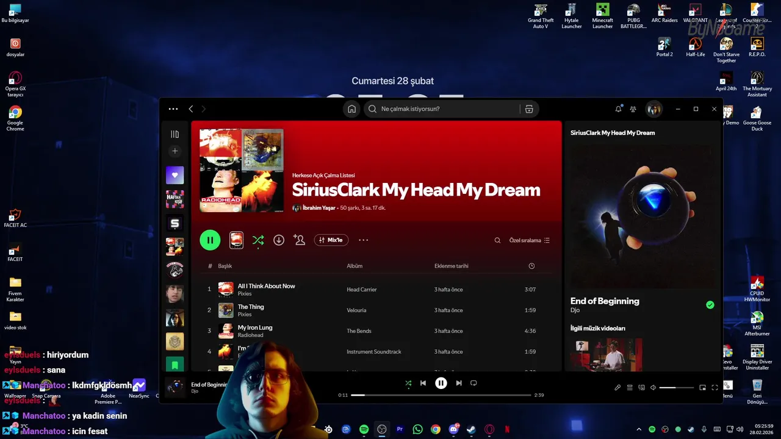Remove End of Beginning from liked songs
This screenshot has width=781, height=439.
tap(710, 305)
